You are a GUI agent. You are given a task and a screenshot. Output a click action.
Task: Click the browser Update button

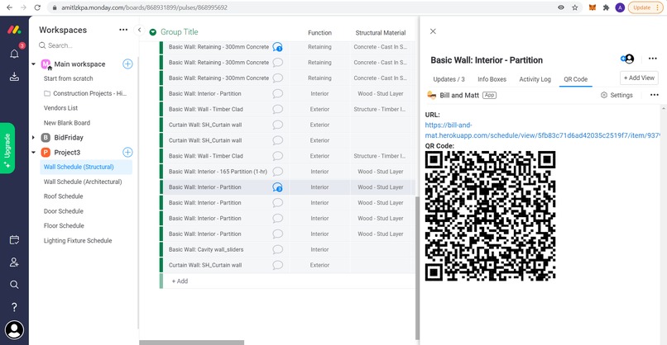[x=645, y=7]
